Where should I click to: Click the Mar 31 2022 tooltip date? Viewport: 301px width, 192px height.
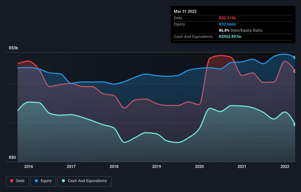coord(185,11)
